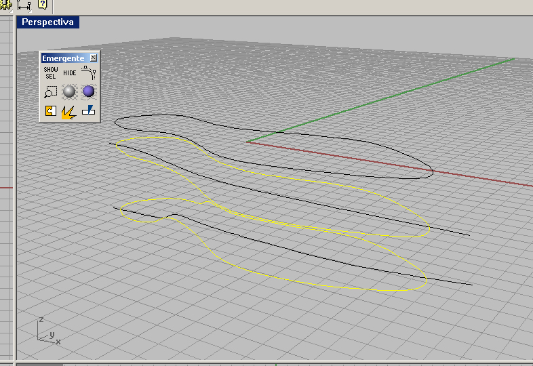Click the yellow gear options icon
Screen dimensions: 533x366
click(x=5, y=5)
